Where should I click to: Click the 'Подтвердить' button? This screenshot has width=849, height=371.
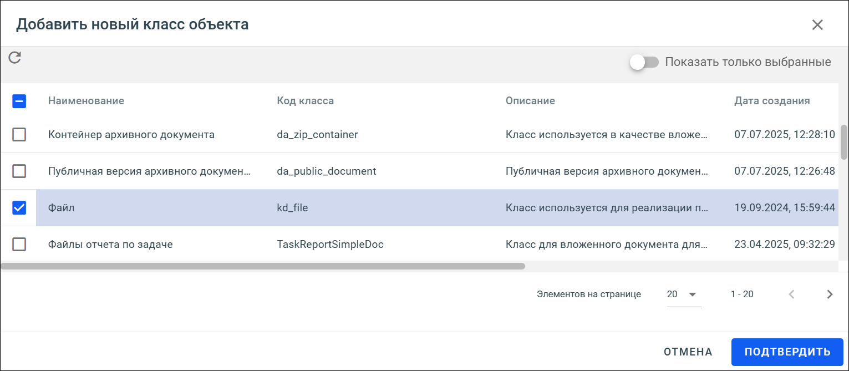pos(787,352)
